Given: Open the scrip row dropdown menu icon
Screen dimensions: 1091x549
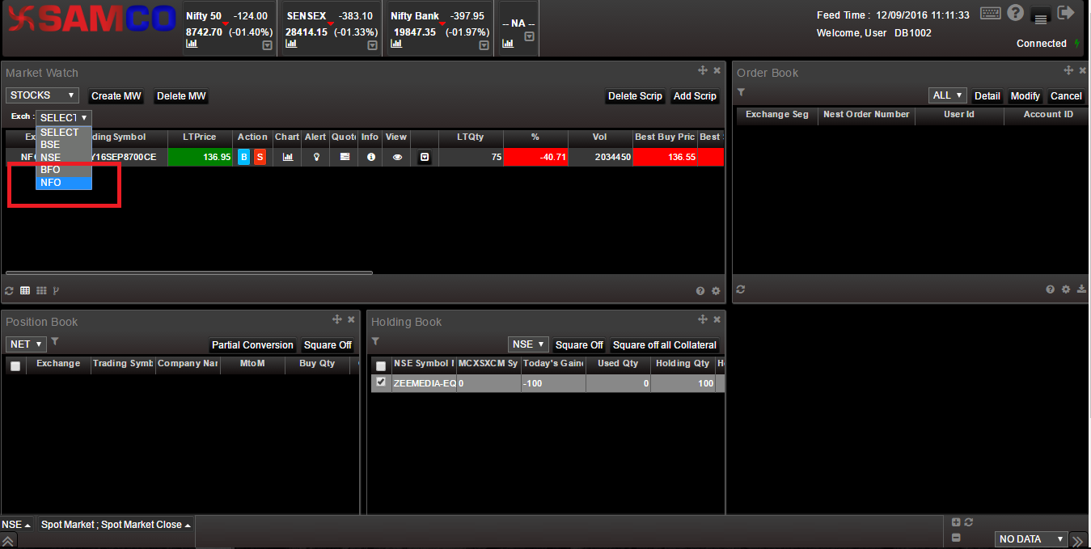Looking at the screenshot, I should coord(424,157).
